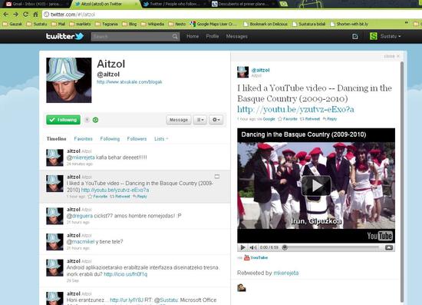Image resolution: width=422 pixels, height=305 pixels.
Task: Click the Bookmark on Delicious bookmarklet
Action: click(x=265, y=24)
